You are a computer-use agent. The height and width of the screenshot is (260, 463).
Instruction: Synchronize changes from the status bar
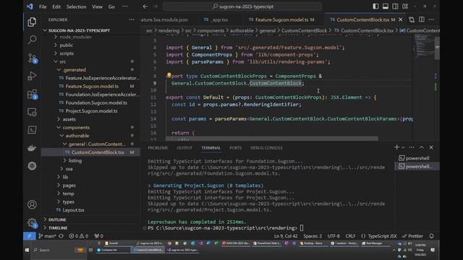(61, 236)
